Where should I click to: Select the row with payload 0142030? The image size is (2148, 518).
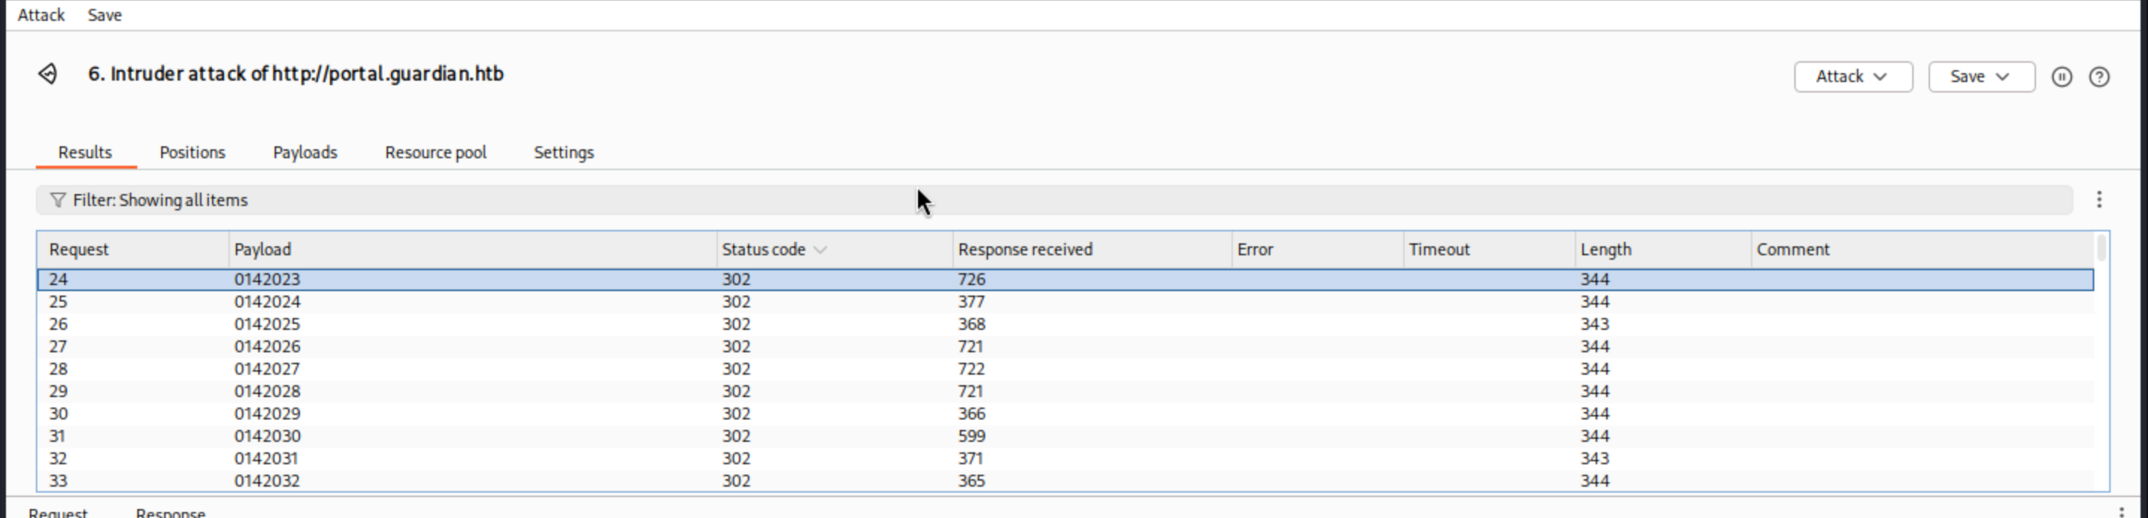click(267, 436)
